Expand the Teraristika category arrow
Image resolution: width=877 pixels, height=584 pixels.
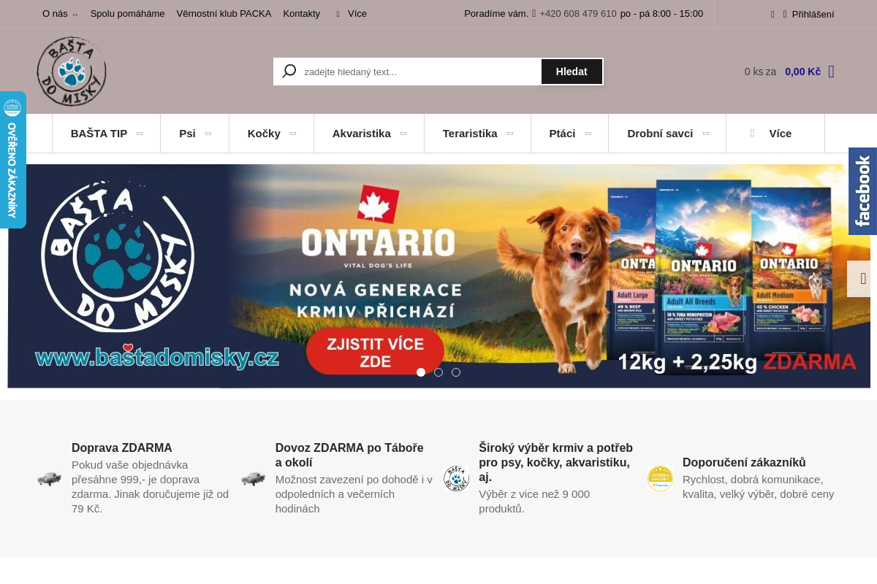[x=510, y=134]
